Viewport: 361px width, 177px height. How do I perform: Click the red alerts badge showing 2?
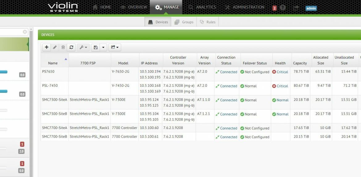pyautogui.click(x=274, y=8)
